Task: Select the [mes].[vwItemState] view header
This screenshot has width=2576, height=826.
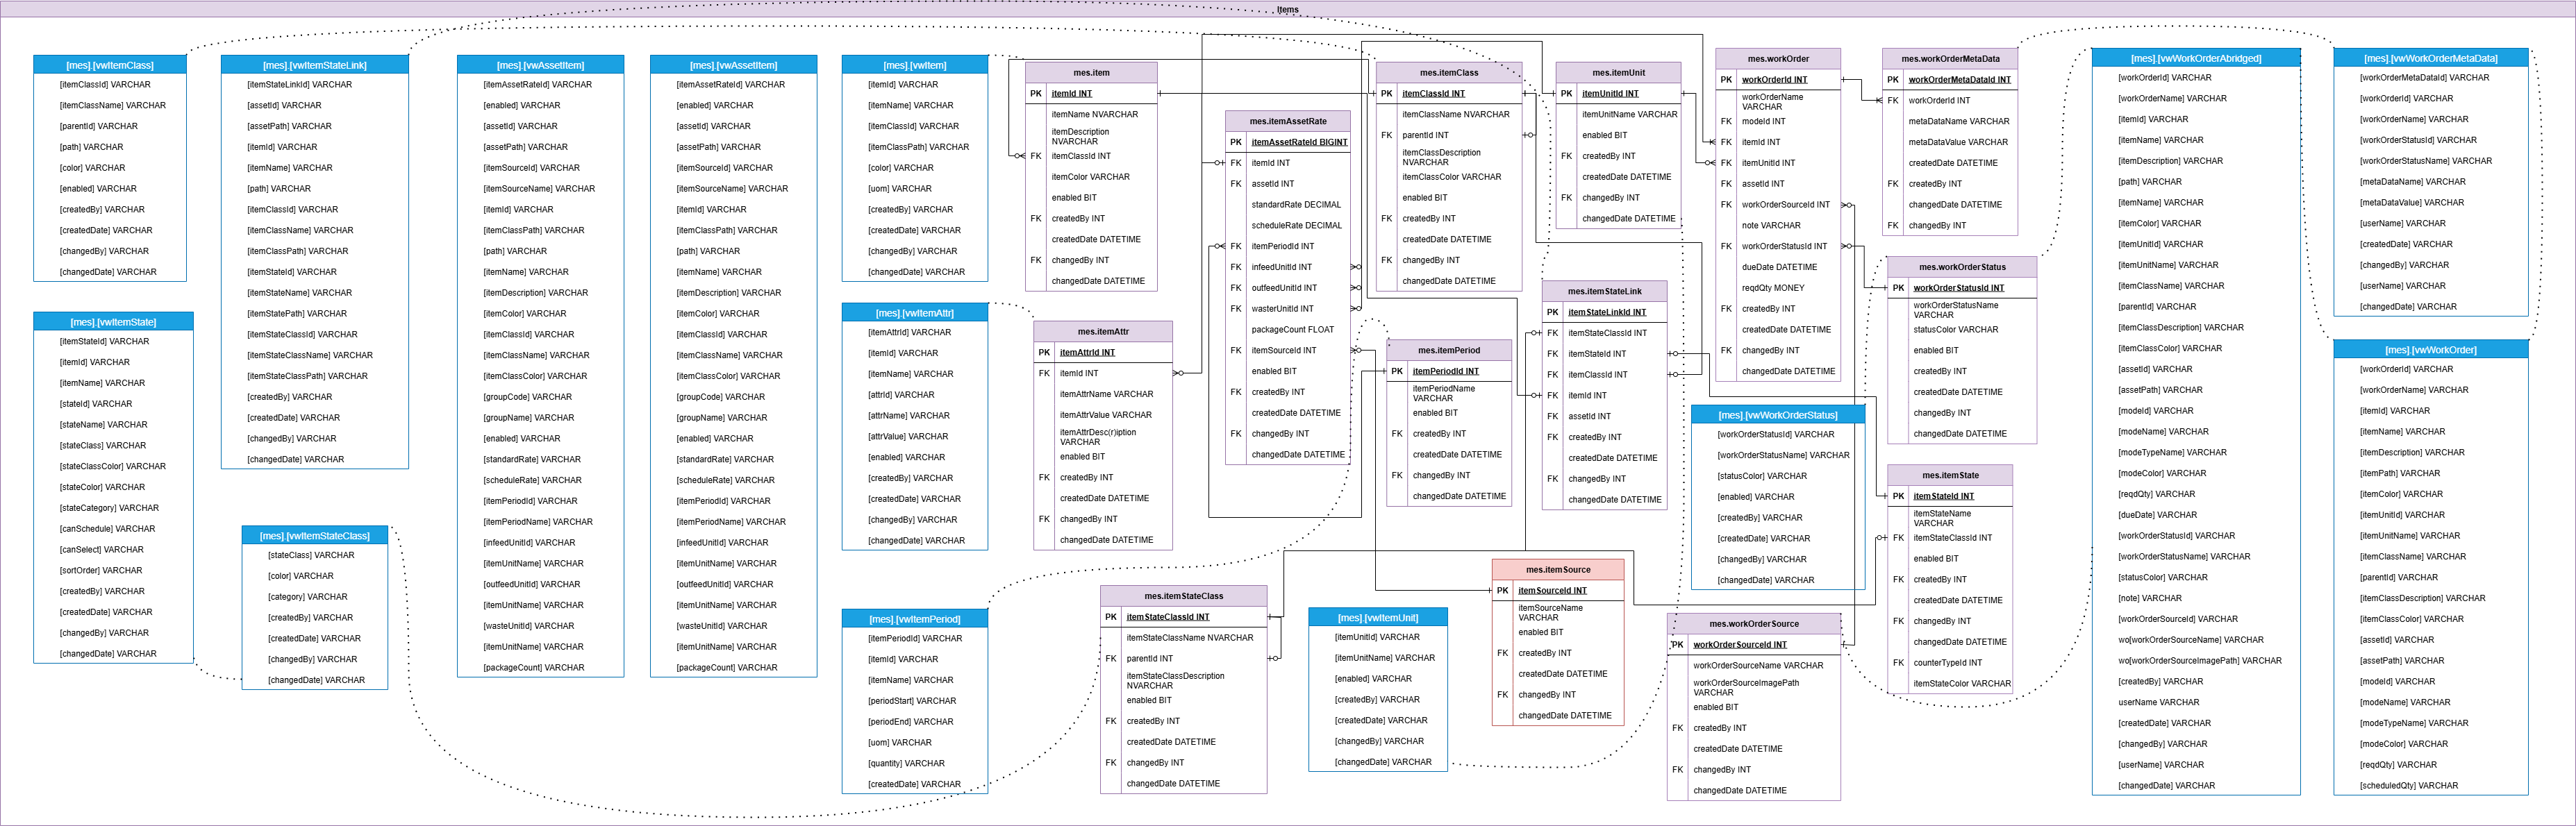Action: (113, 322)
